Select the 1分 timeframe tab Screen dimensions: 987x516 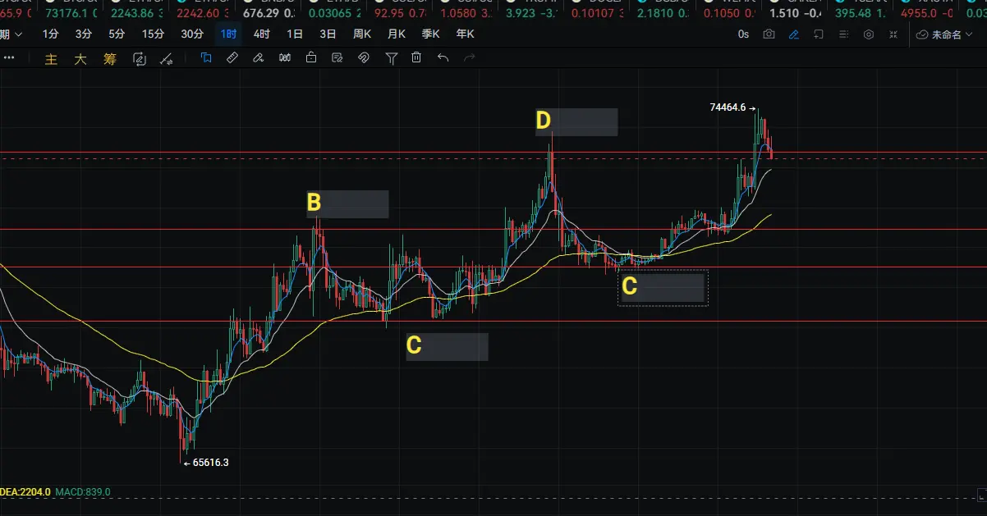pos(51,34)
